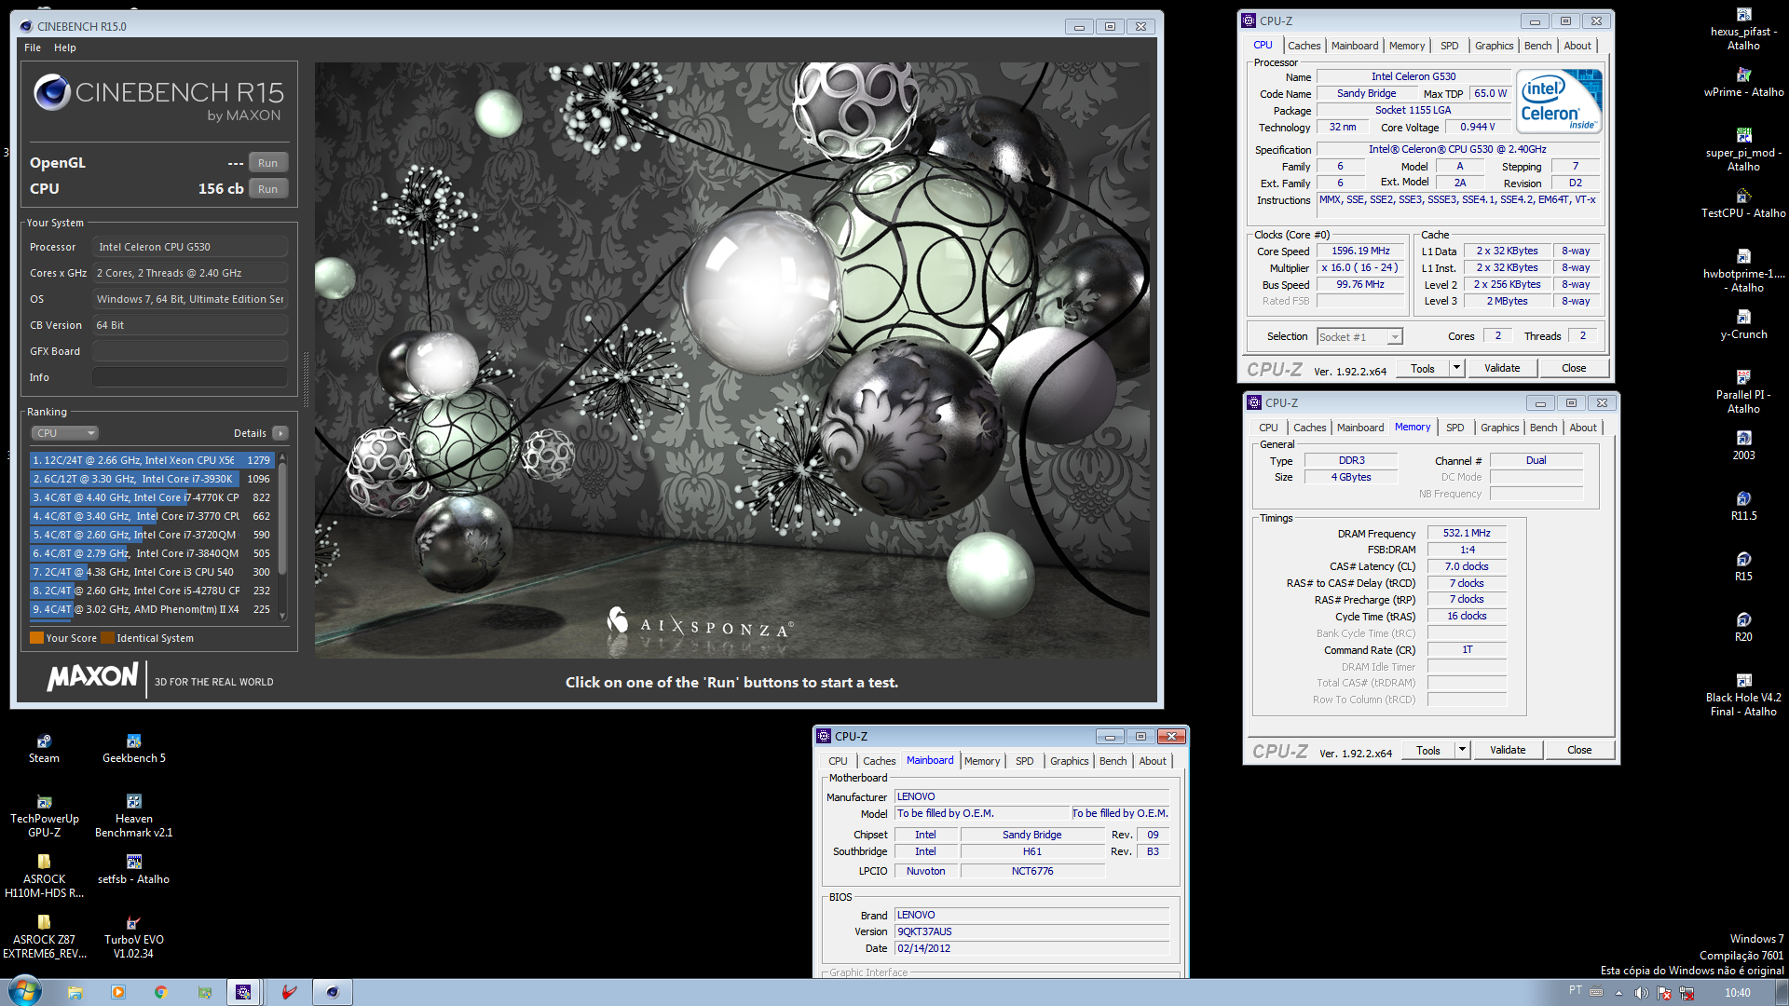Click Close button in top CPU-Z window
Viewport: 1789px width, 1006px height.
(1574, 369)
